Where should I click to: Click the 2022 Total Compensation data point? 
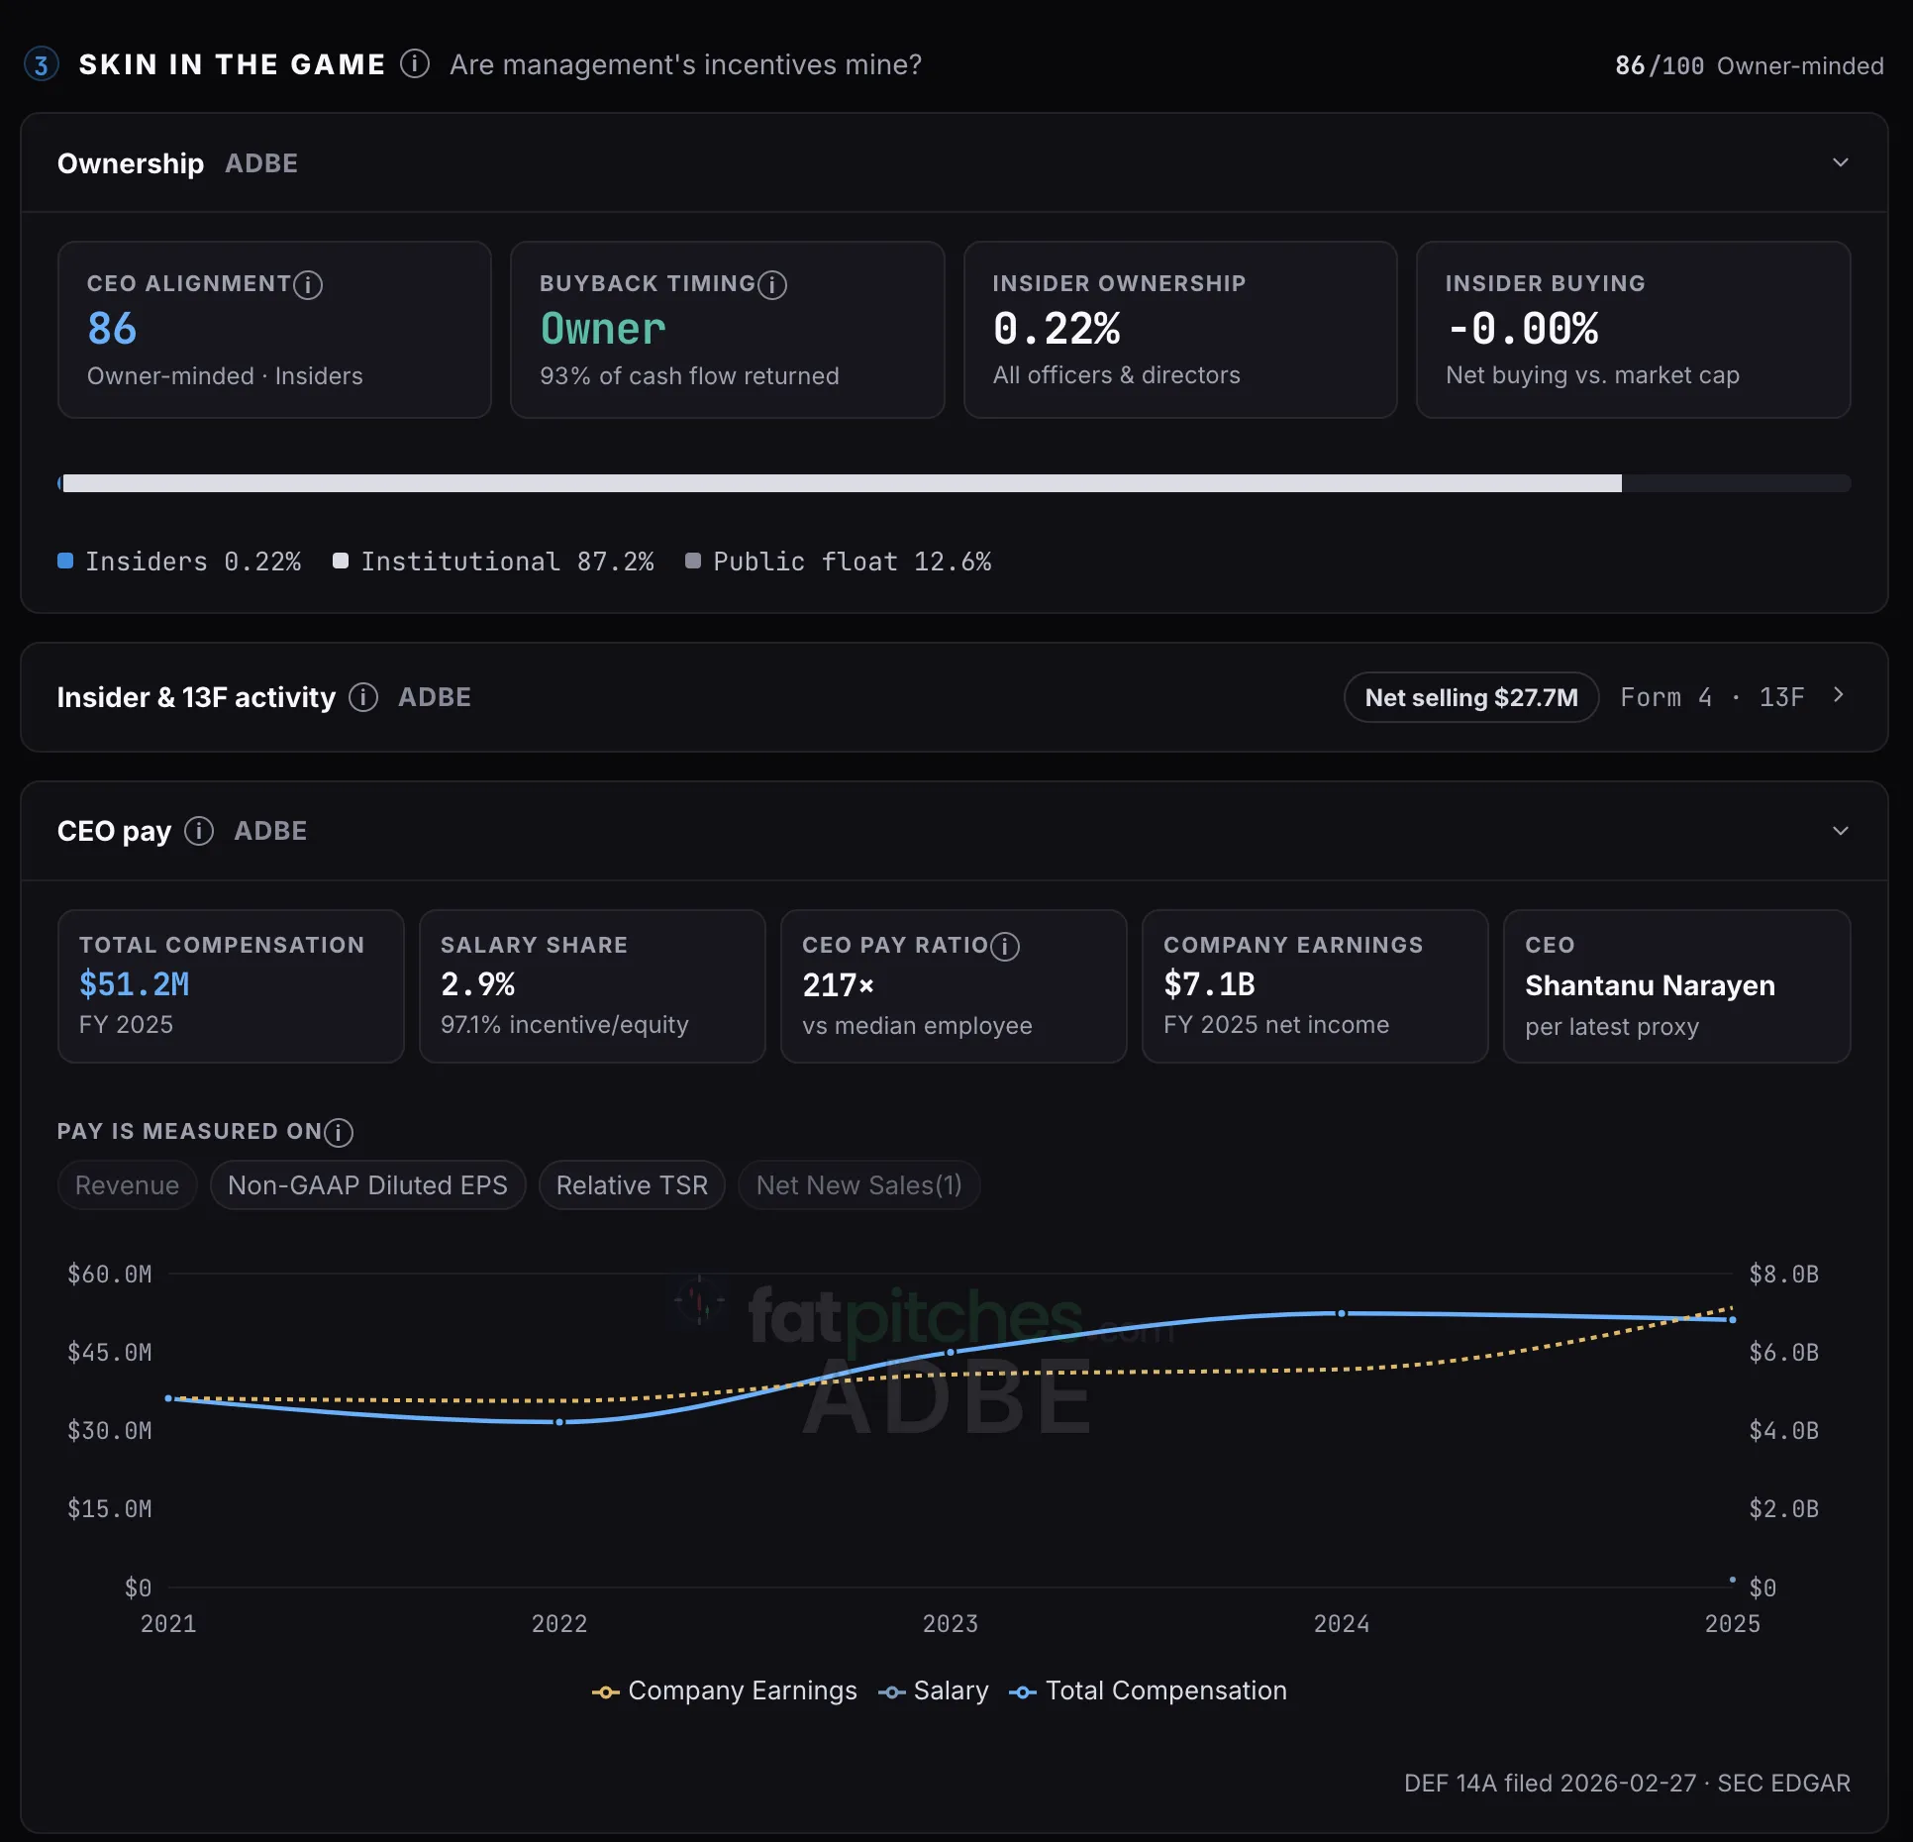(x=559, y=1422)
